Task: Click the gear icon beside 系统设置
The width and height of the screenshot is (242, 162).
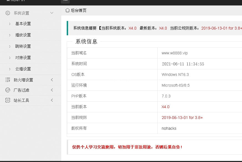Action: [8, 13]
